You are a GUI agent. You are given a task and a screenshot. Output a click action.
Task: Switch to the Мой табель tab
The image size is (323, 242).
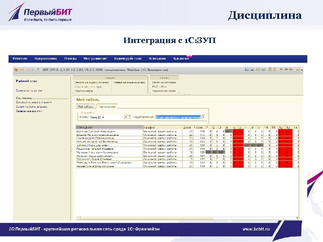point(85,106)
